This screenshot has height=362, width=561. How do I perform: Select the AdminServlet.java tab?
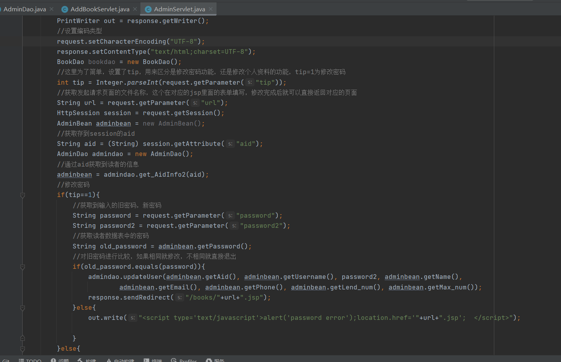(x=179, y=9)
